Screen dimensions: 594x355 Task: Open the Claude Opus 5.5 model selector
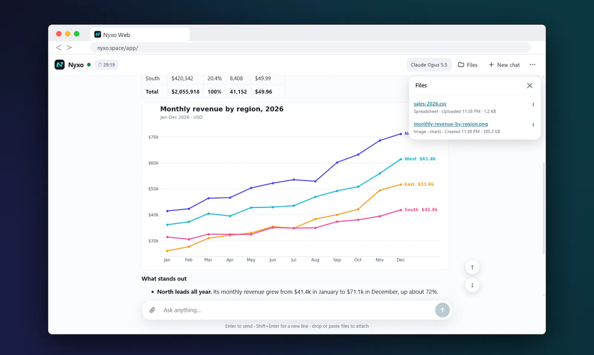[x=429, y=65]
